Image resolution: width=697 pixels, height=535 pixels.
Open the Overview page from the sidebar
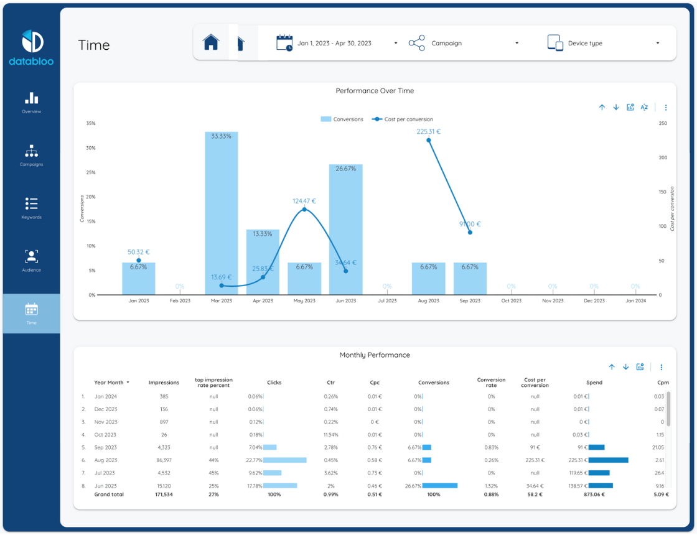tap(31, 103)
